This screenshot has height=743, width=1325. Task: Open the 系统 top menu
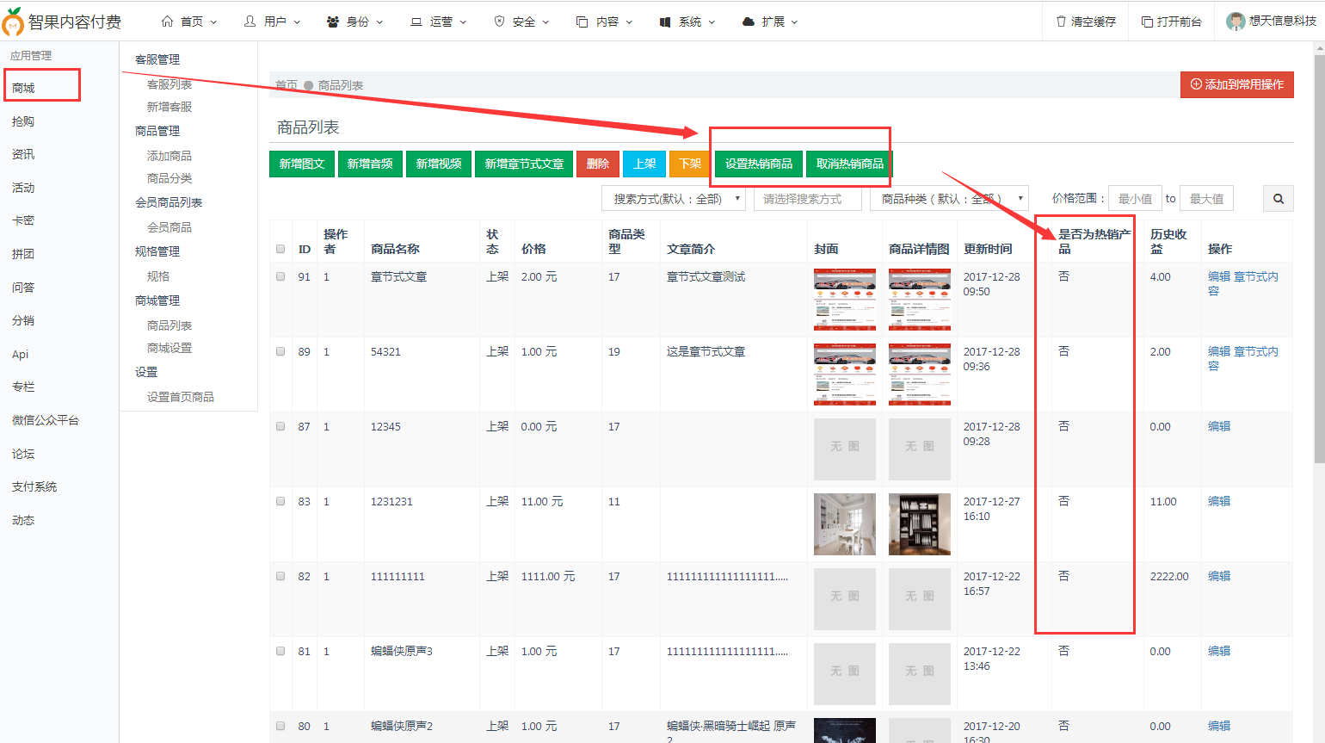coord(687,22)
